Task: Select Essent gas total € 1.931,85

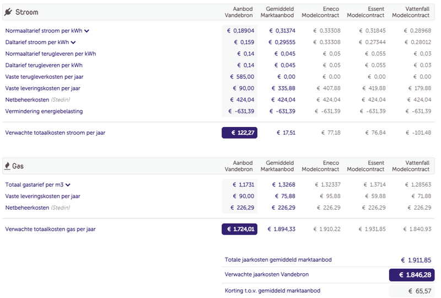Action: point(372,229)
